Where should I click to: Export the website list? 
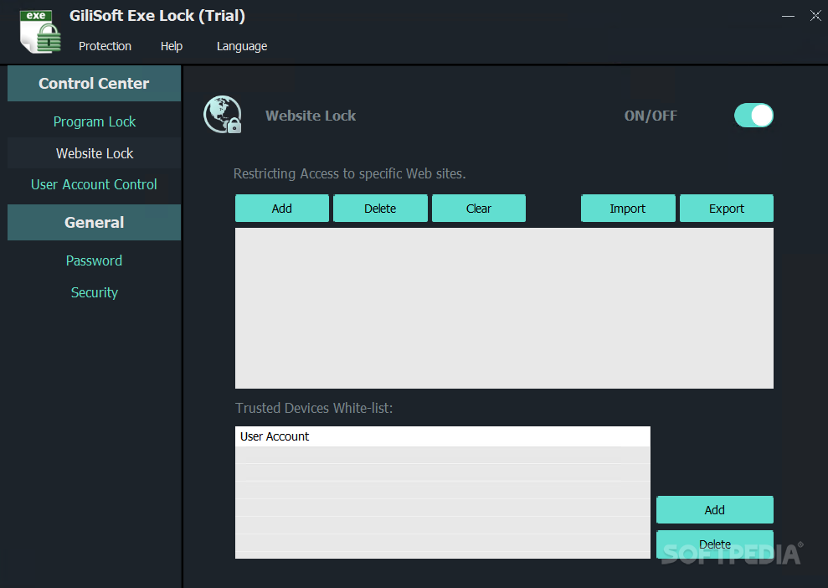point(727,209)
